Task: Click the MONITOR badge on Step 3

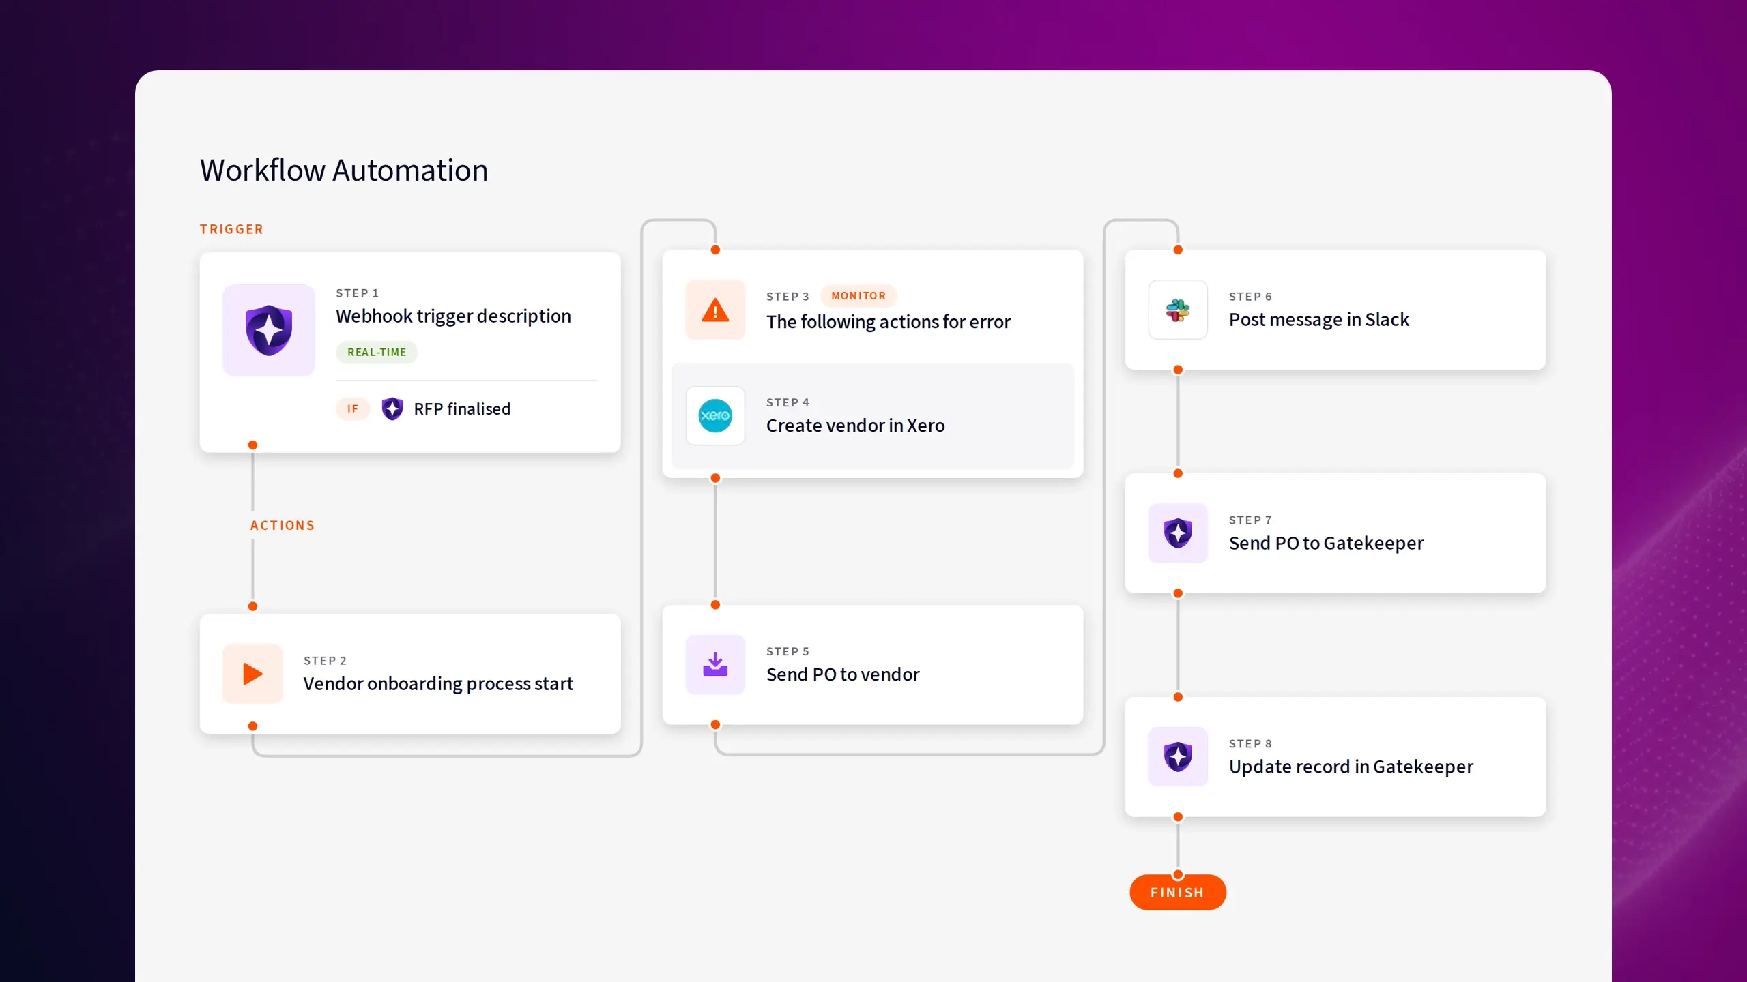Action: [858, 296]
